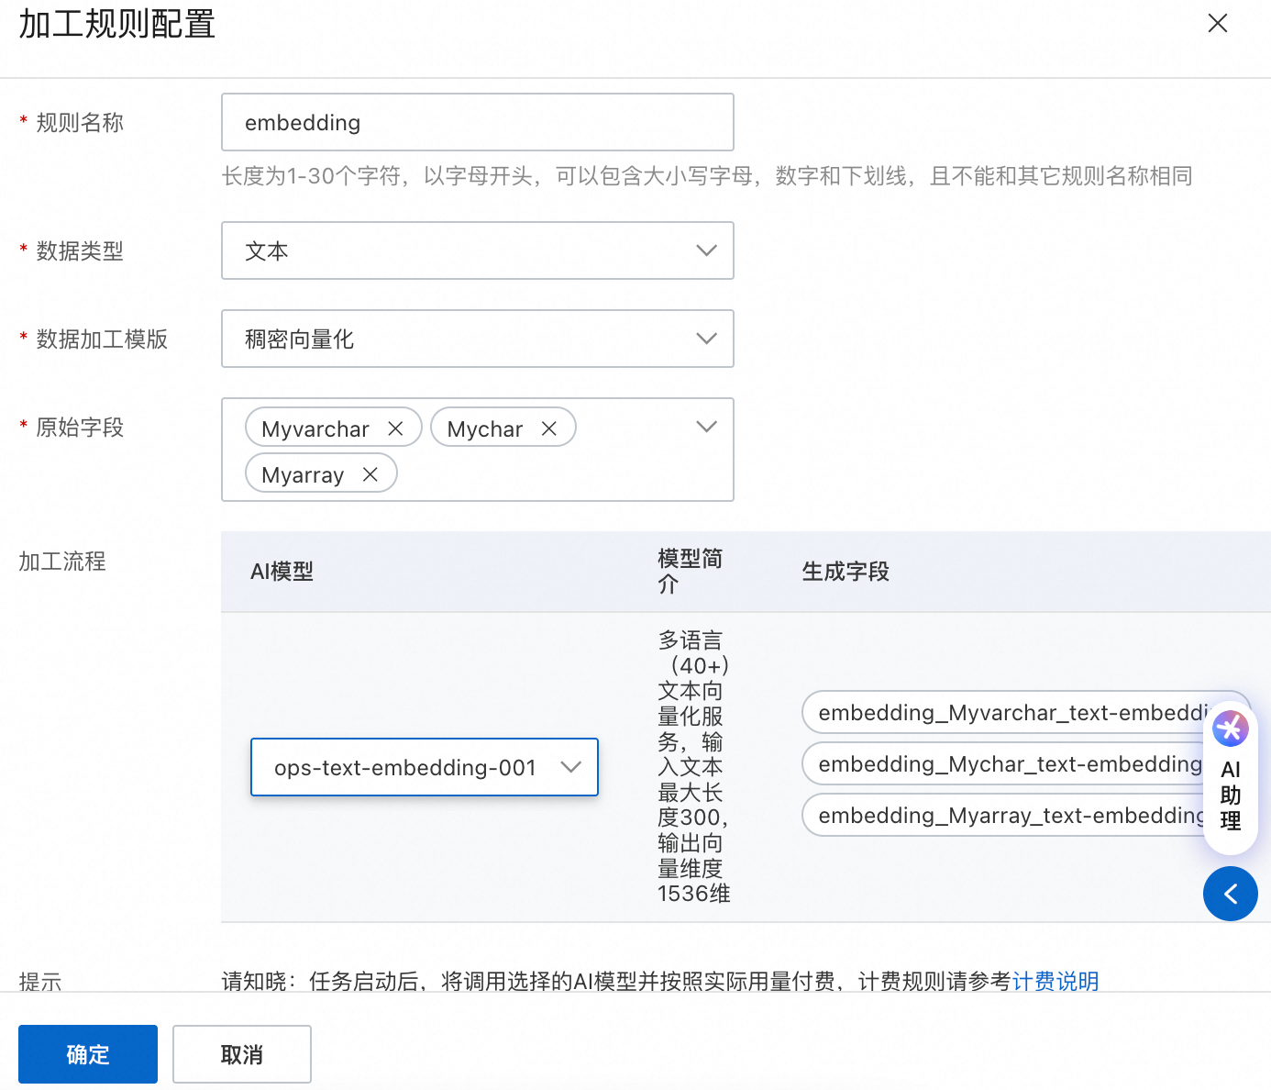1271x1090 pixels.
Task: Open the ops-text-embedding-001 model dropdown
Action: (425, 767)
